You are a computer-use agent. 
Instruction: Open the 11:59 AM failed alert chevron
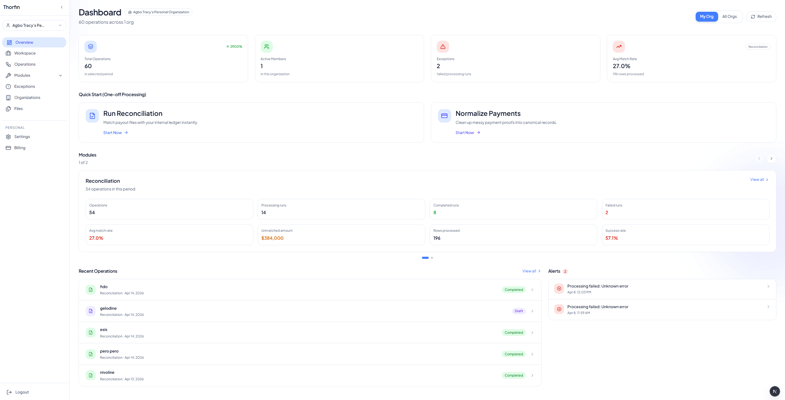[x=768, y=307]
